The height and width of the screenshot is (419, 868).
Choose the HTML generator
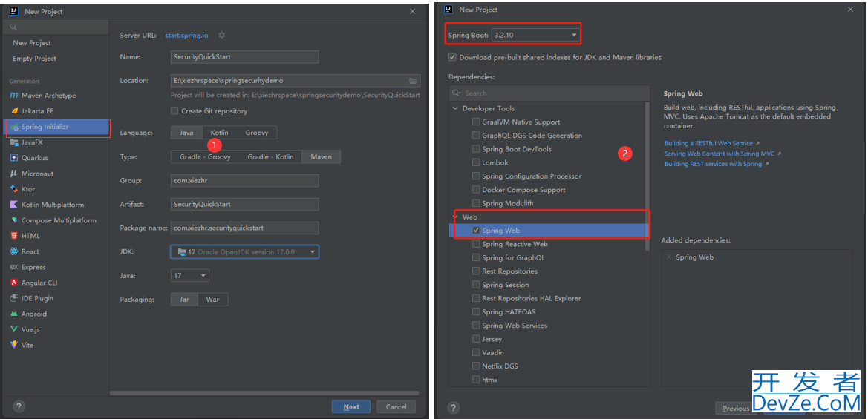pyautogui.click(x=30, y=236)
